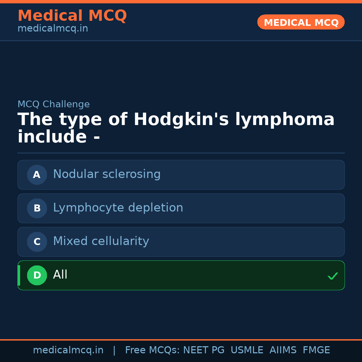The width and height of the screenshot is (362, 362).
Task: Select the "Nodular sclerosing" answer text
Action: click(x=107, y=174)
